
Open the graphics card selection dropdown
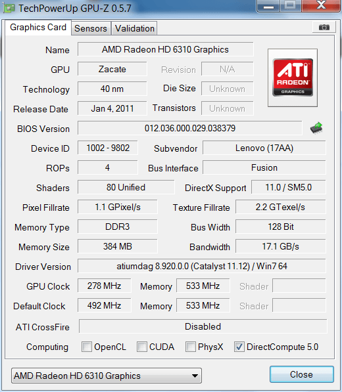[107, 376]
